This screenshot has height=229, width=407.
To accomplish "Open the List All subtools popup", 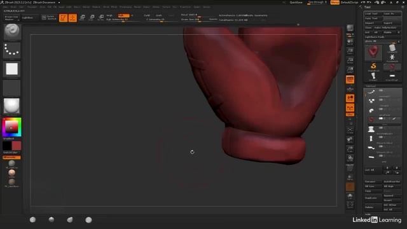I will point(373,170).
